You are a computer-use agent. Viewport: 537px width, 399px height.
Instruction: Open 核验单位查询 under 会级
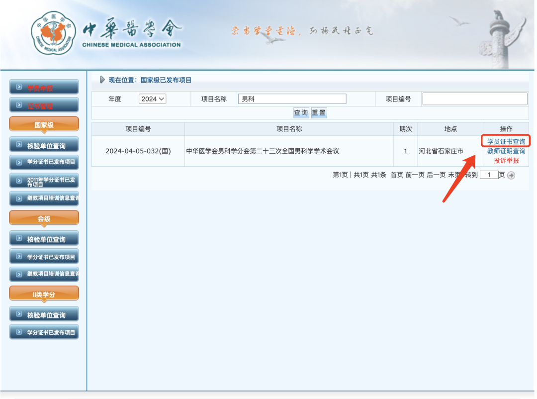pyautogui.click(x=44, y=238)
